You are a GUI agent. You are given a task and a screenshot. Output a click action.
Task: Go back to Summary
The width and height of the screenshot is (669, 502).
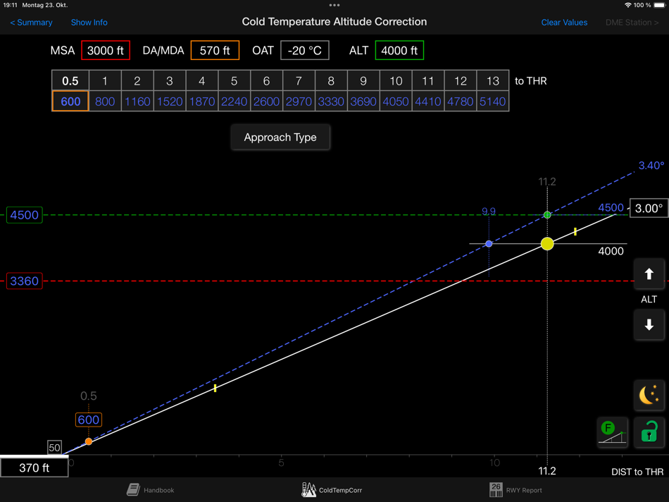coord(31,23)
